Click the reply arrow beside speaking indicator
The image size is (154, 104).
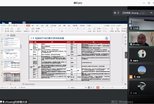tap(151, 13)
